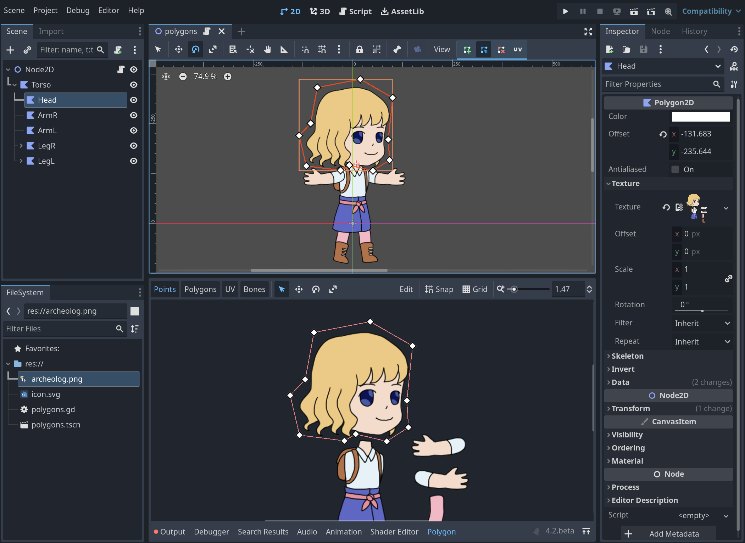
Task: Click the save resource floppy icon in Inspector
Action: tap(644, 49)
